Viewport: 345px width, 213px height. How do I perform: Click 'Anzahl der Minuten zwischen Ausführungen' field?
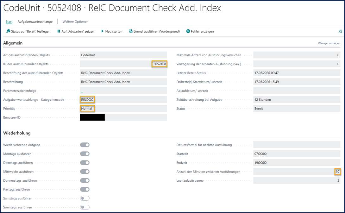tap(297, 172)
